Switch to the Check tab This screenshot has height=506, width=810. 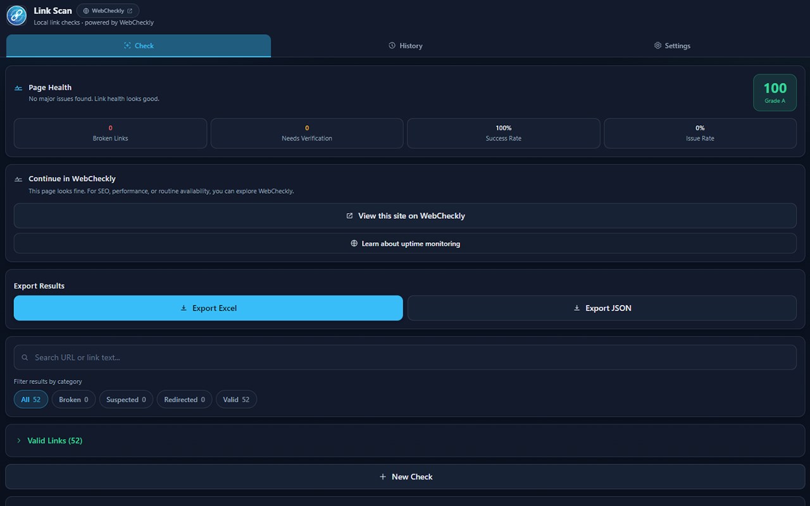139,46
